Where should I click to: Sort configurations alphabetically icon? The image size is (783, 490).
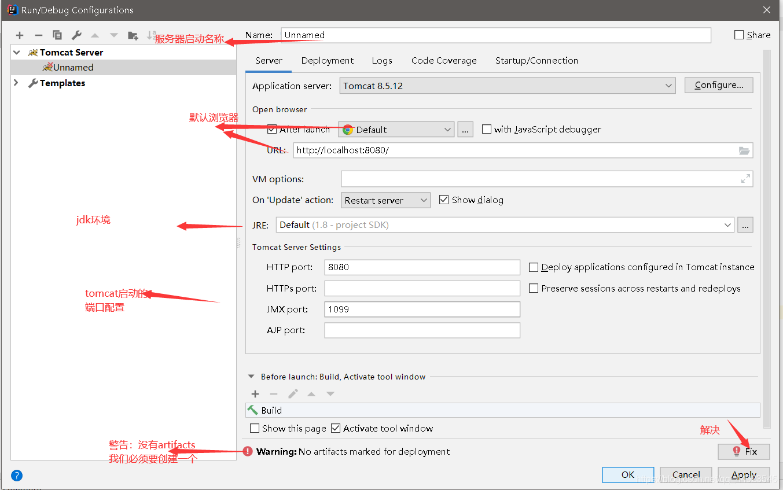click(x=151, y=35)
